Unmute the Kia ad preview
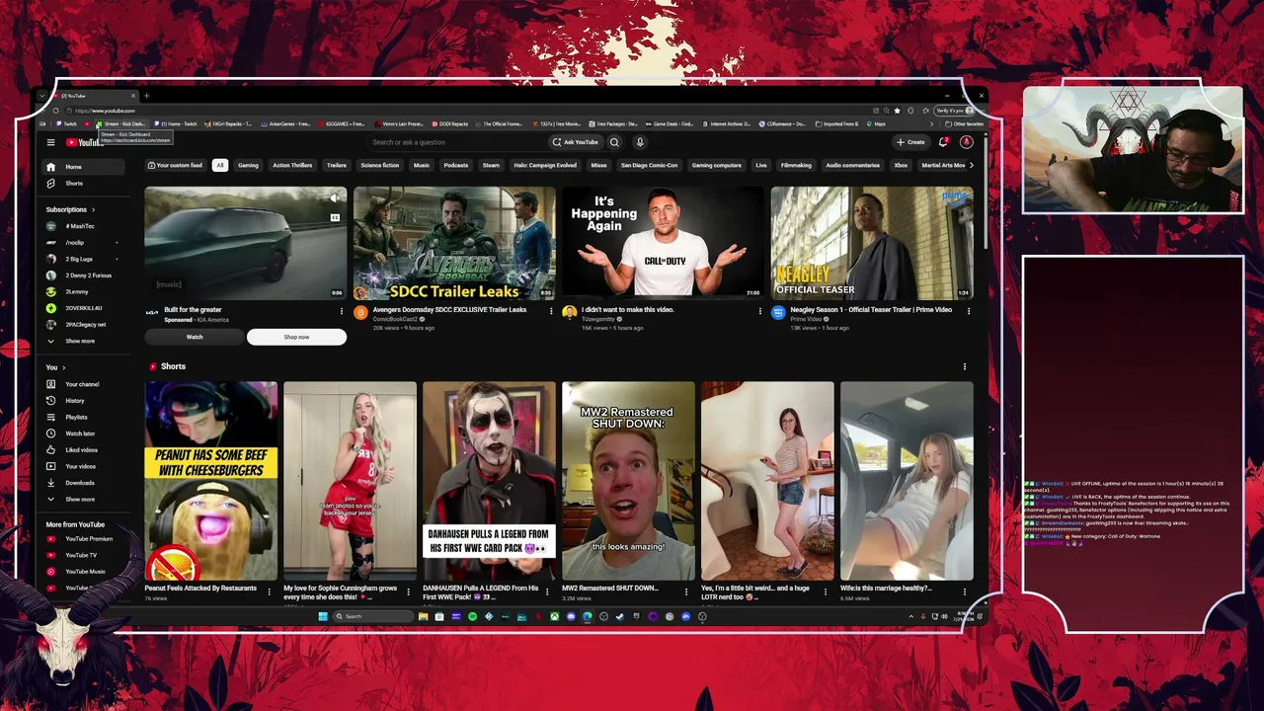1264x711 pixels. click(x=335, y=197)
